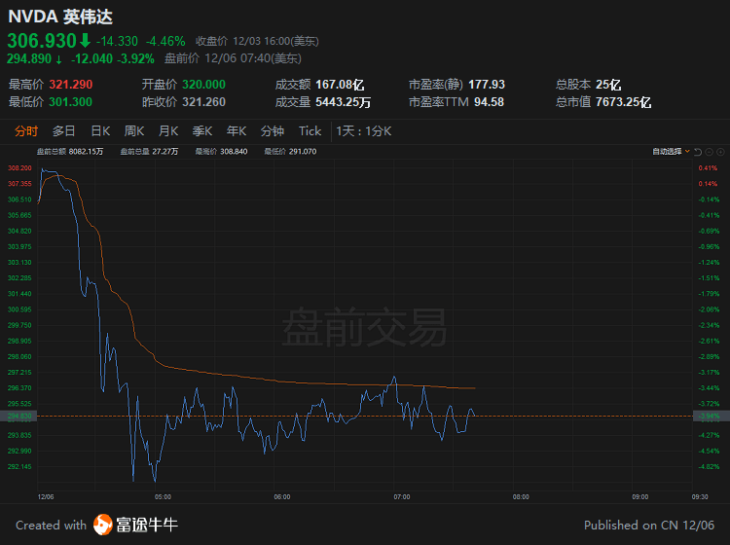Click the 盘前总量 27.27万 label
This screenshot has width=730, height=545.
click(149, 151)
